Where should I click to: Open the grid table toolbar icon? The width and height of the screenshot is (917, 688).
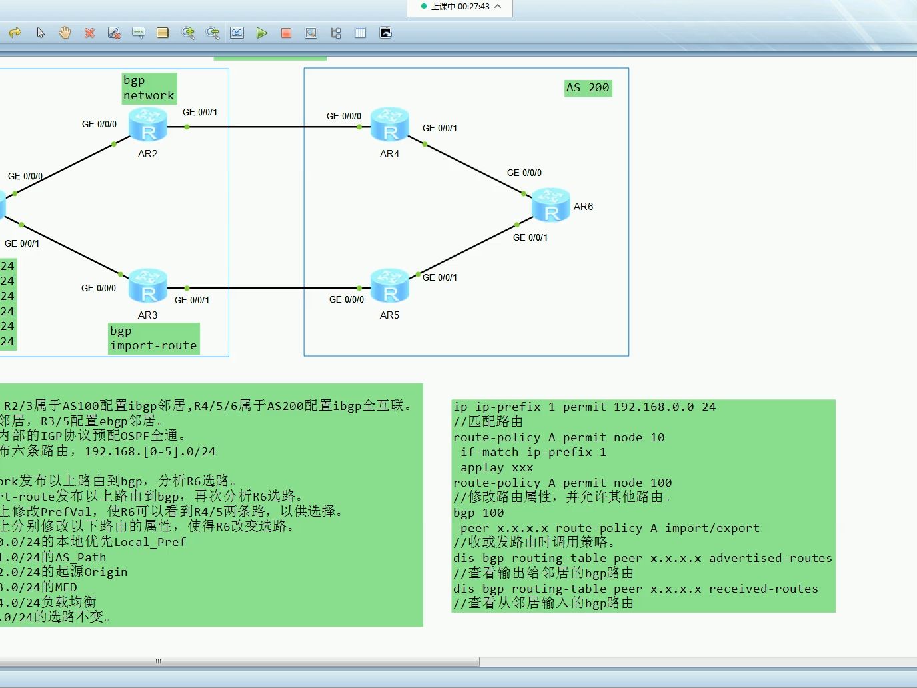(x=360, y=33)
